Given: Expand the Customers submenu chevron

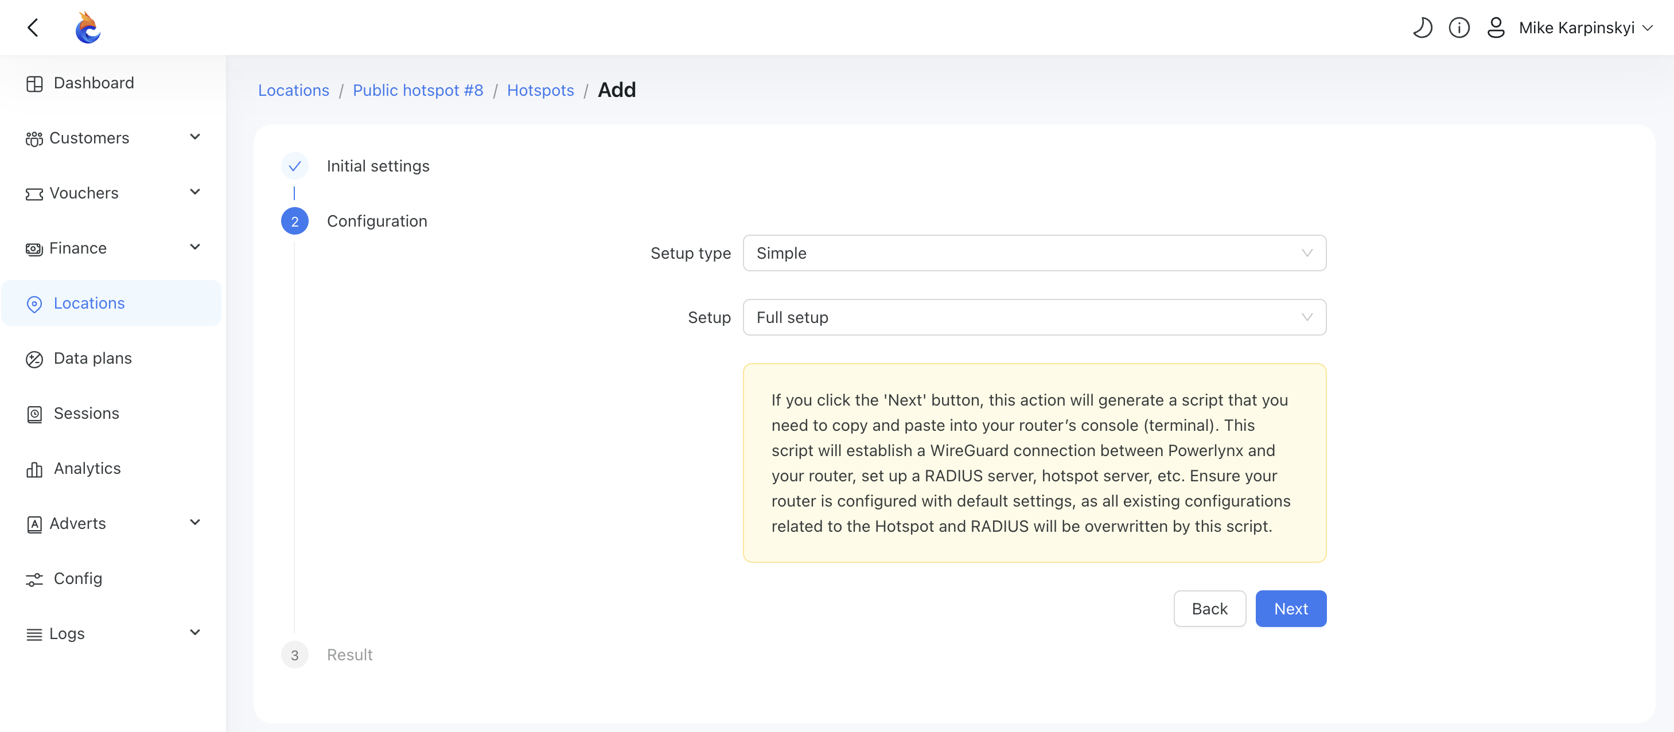Looking at the screenshot, I should pyautogui.click(x=195, y=137).
